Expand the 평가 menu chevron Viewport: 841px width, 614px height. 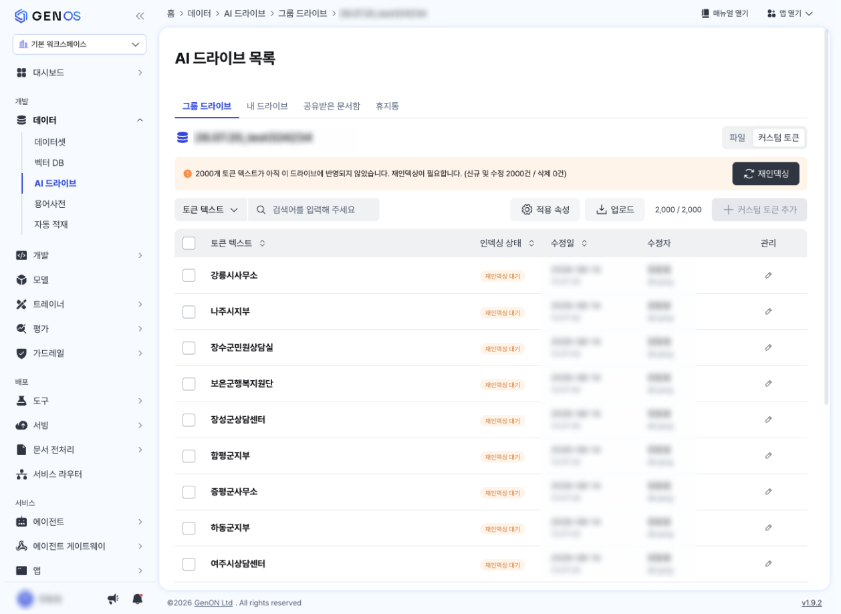140,329
